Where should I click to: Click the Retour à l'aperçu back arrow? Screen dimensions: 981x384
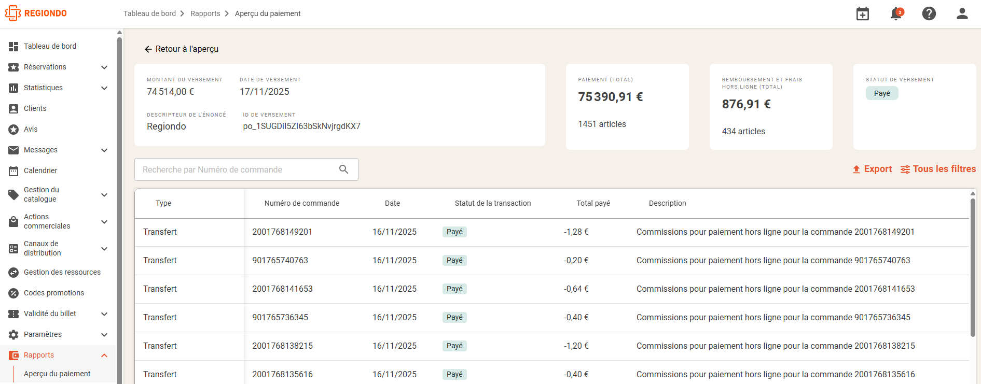point(148,49)
